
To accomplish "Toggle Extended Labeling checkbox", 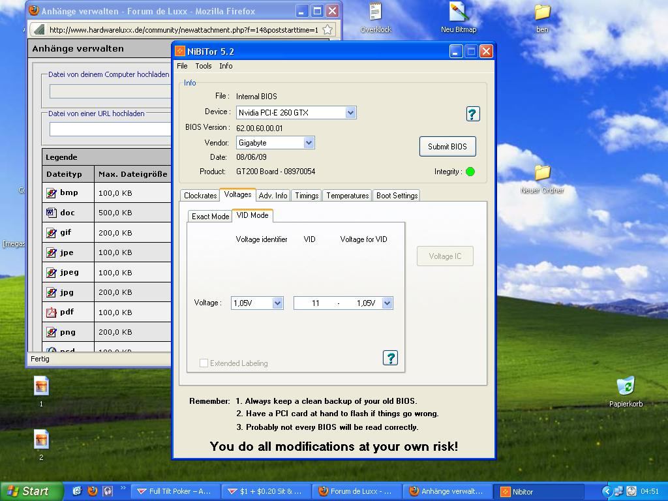I will [x=204, y=363].
